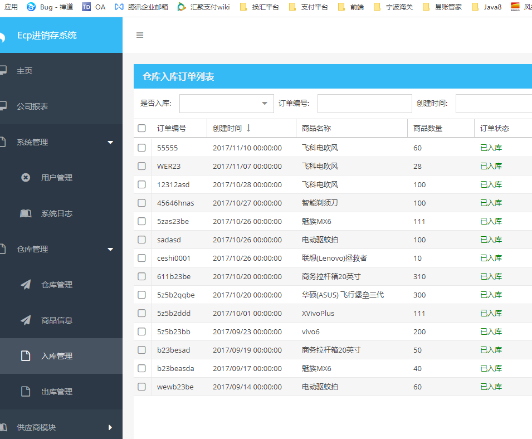Open 用户管理 submenu item
The image size is (532, 439).
57,177
